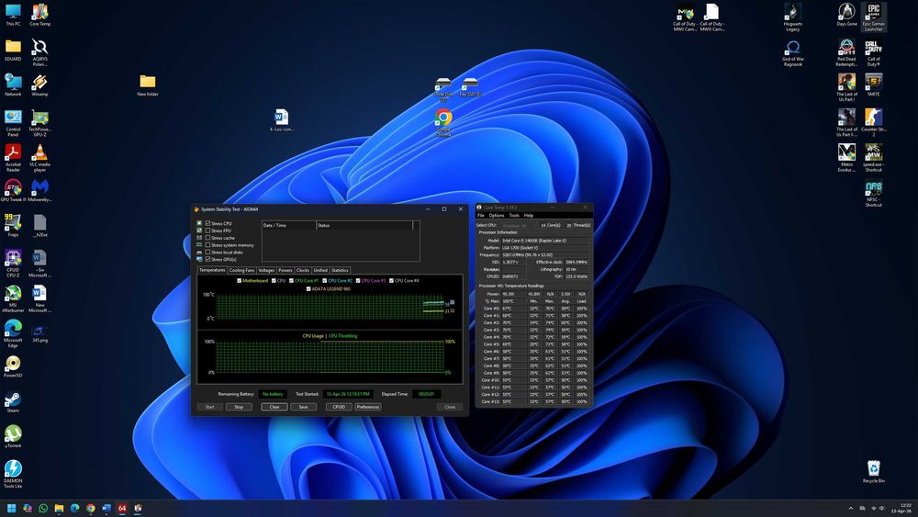Switch to the Cooling Fans tab
This screenshot has width=918, height=517.
tap(241, 271)
